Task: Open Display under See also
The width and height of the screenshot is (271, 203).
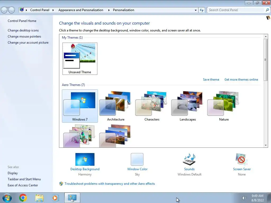Action: point(13,173)
